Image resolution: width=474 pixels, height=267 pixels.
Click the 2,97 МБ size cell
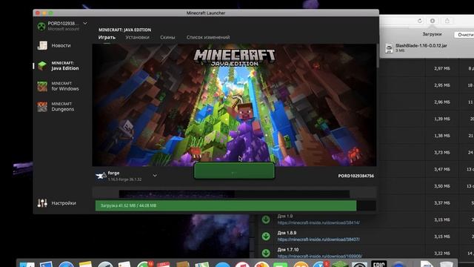tap(442, 68)
